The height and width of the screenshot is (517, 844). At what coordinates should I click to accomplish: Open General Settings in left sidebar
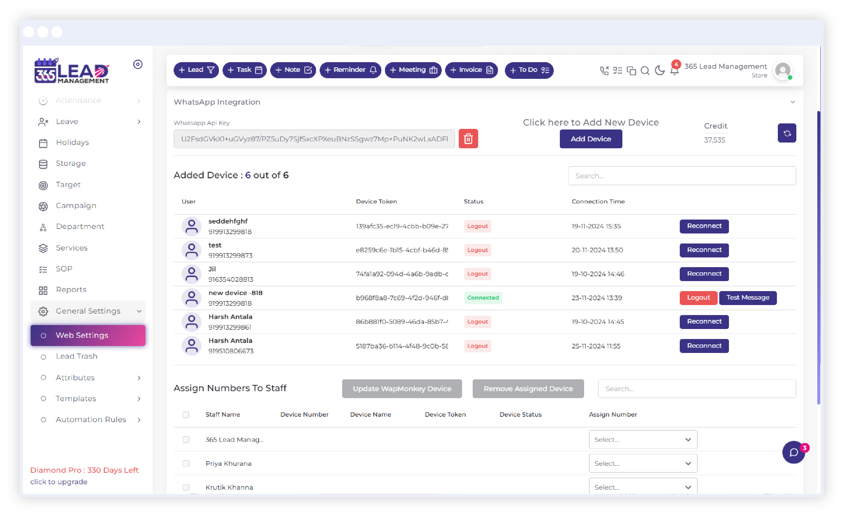[x=89, y=311]
